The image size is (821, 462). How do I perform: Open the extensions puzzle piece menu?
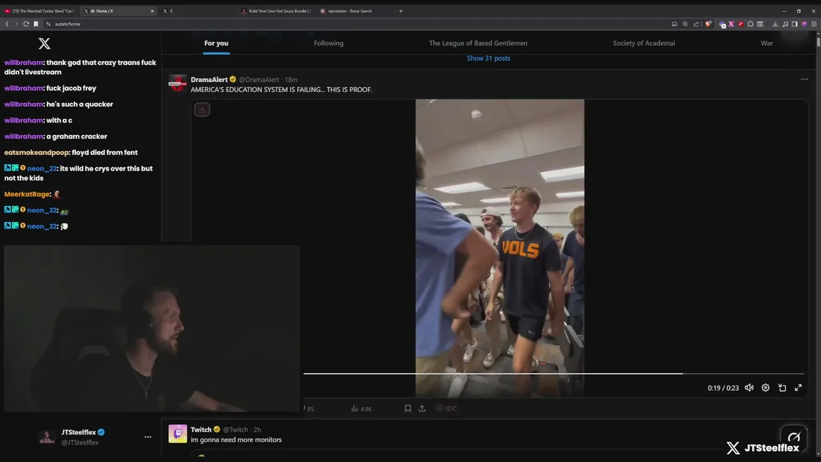[750, 24]
